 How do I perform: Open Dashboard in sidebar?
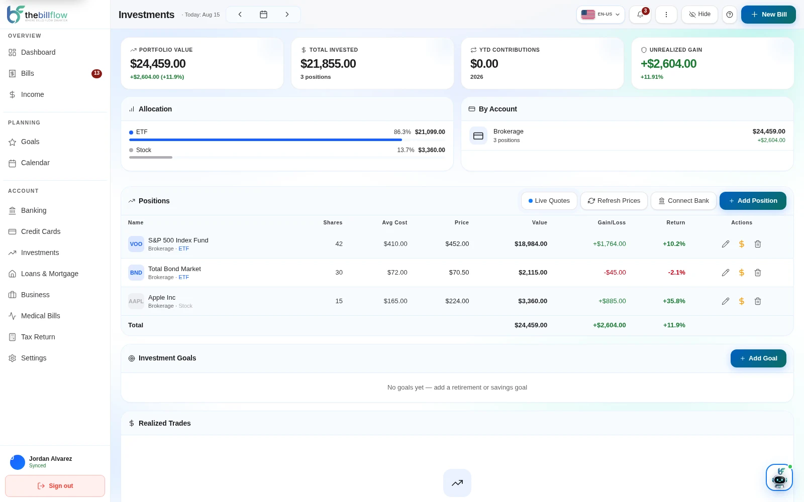click(55, 52)
